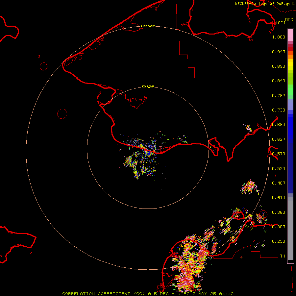Viewport: 296px width, 296px height.
Task: Select the 0.840 scale value
Action: [279, 81]
